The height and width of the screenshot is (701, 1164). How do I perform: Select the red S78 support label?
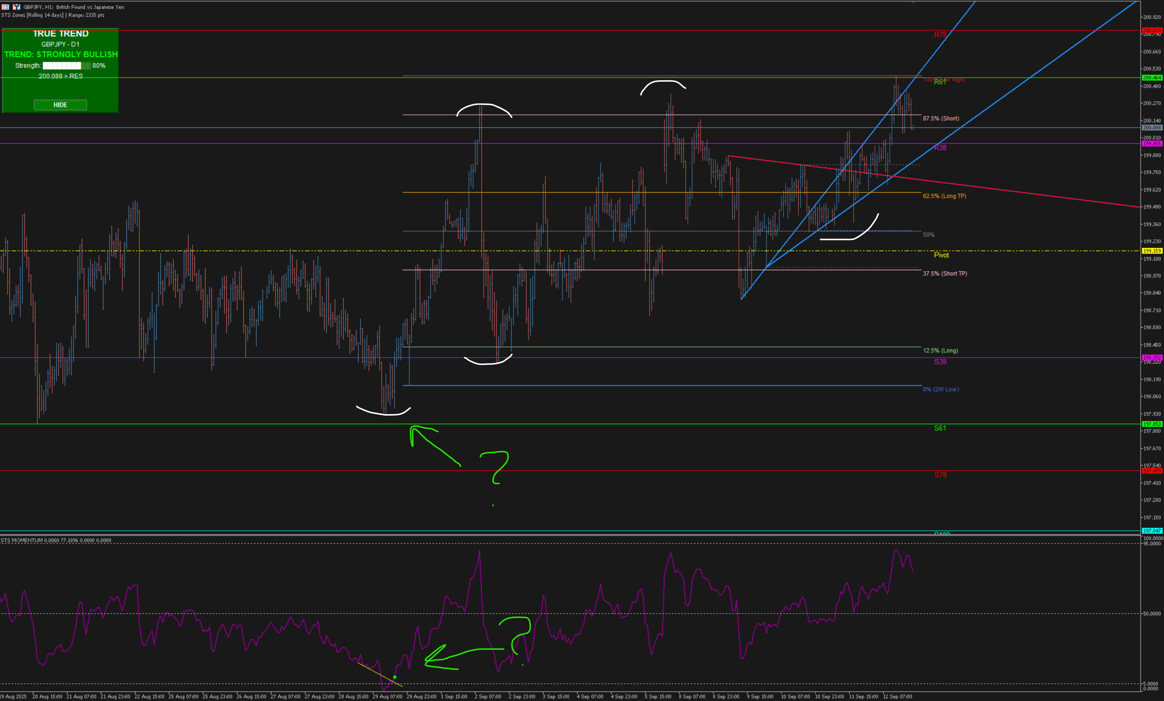(x=940, y=475)
